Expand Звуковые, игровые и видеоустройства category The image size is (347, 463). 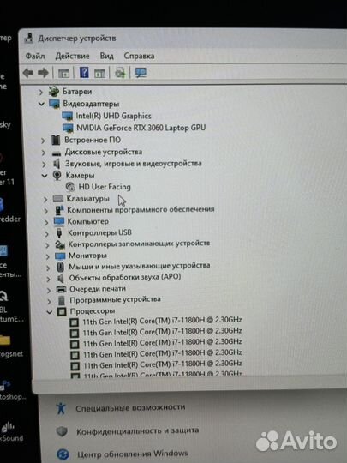pyautogui.click(x=44, y=164)
